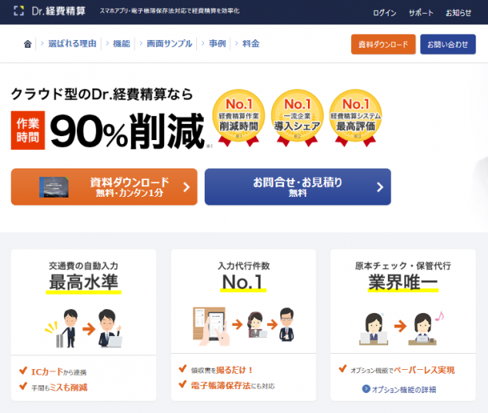Click the ログイン link in the header
The width and height of the screenshot is (488, 413).
pyautogui.click(x=385, y=13)
